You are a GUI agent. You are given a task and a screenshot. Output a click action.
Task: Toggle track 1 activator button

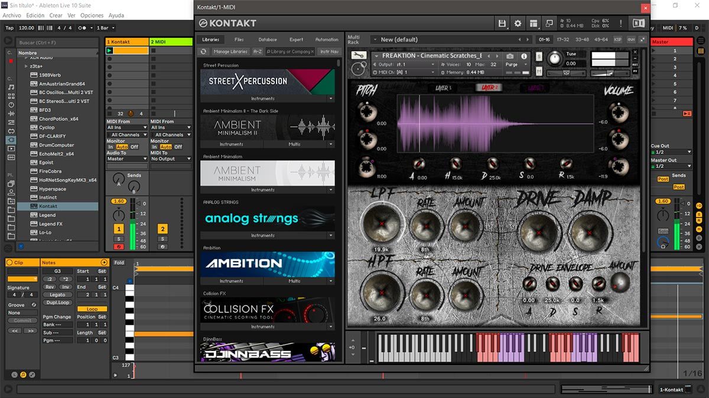(x=119, y=229)
